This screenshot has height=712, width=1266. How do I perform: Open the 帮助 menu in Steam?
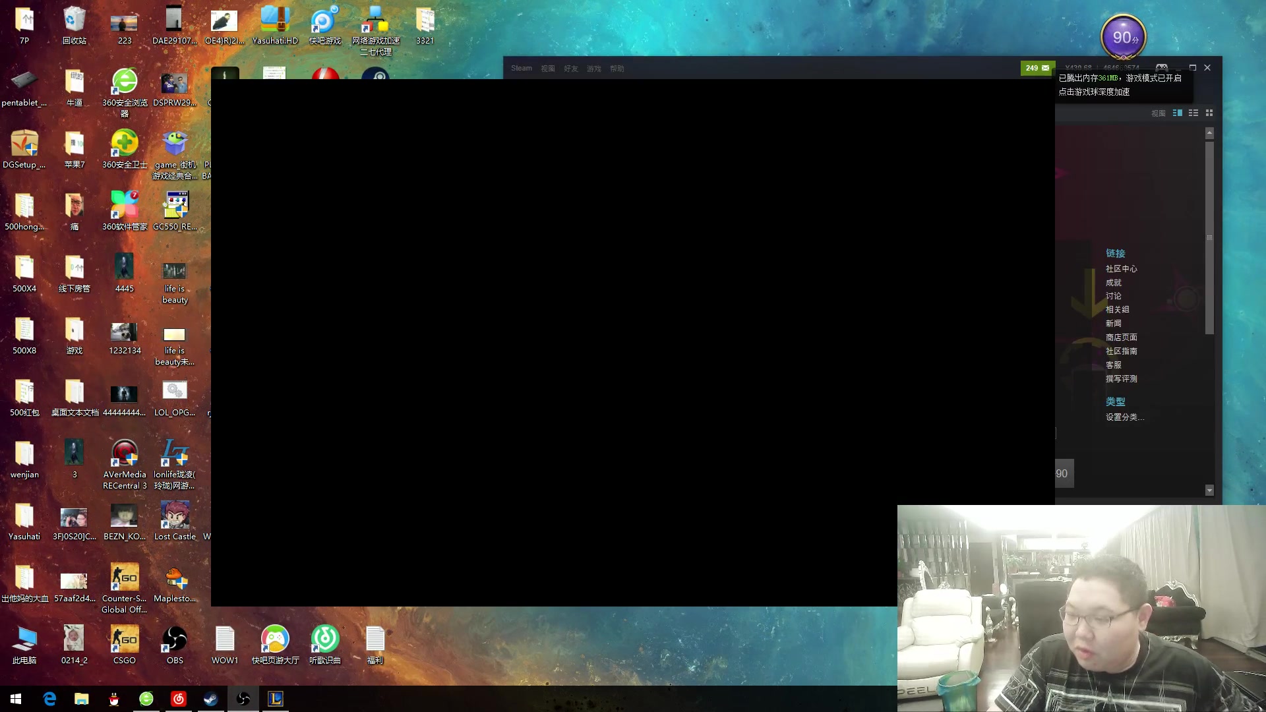coord(617,69)
